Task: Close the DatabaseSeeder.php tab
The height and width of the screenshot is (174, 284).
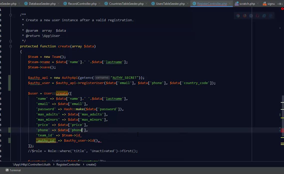Action: coord(58,4)
